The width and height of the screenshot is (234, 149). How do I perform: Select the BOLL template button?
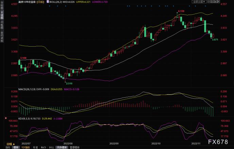51,147
